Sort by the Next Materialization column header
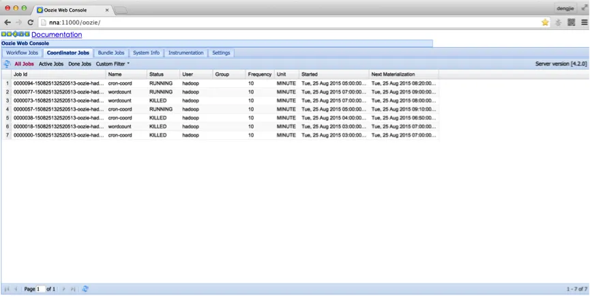Screen dimensions: 590x297 pos(404,74)
